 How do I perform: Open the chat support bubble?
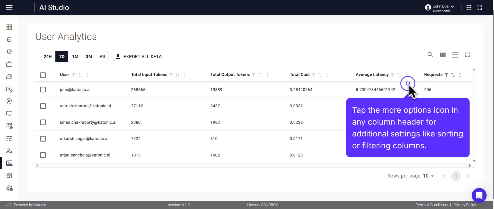point(479,195)
